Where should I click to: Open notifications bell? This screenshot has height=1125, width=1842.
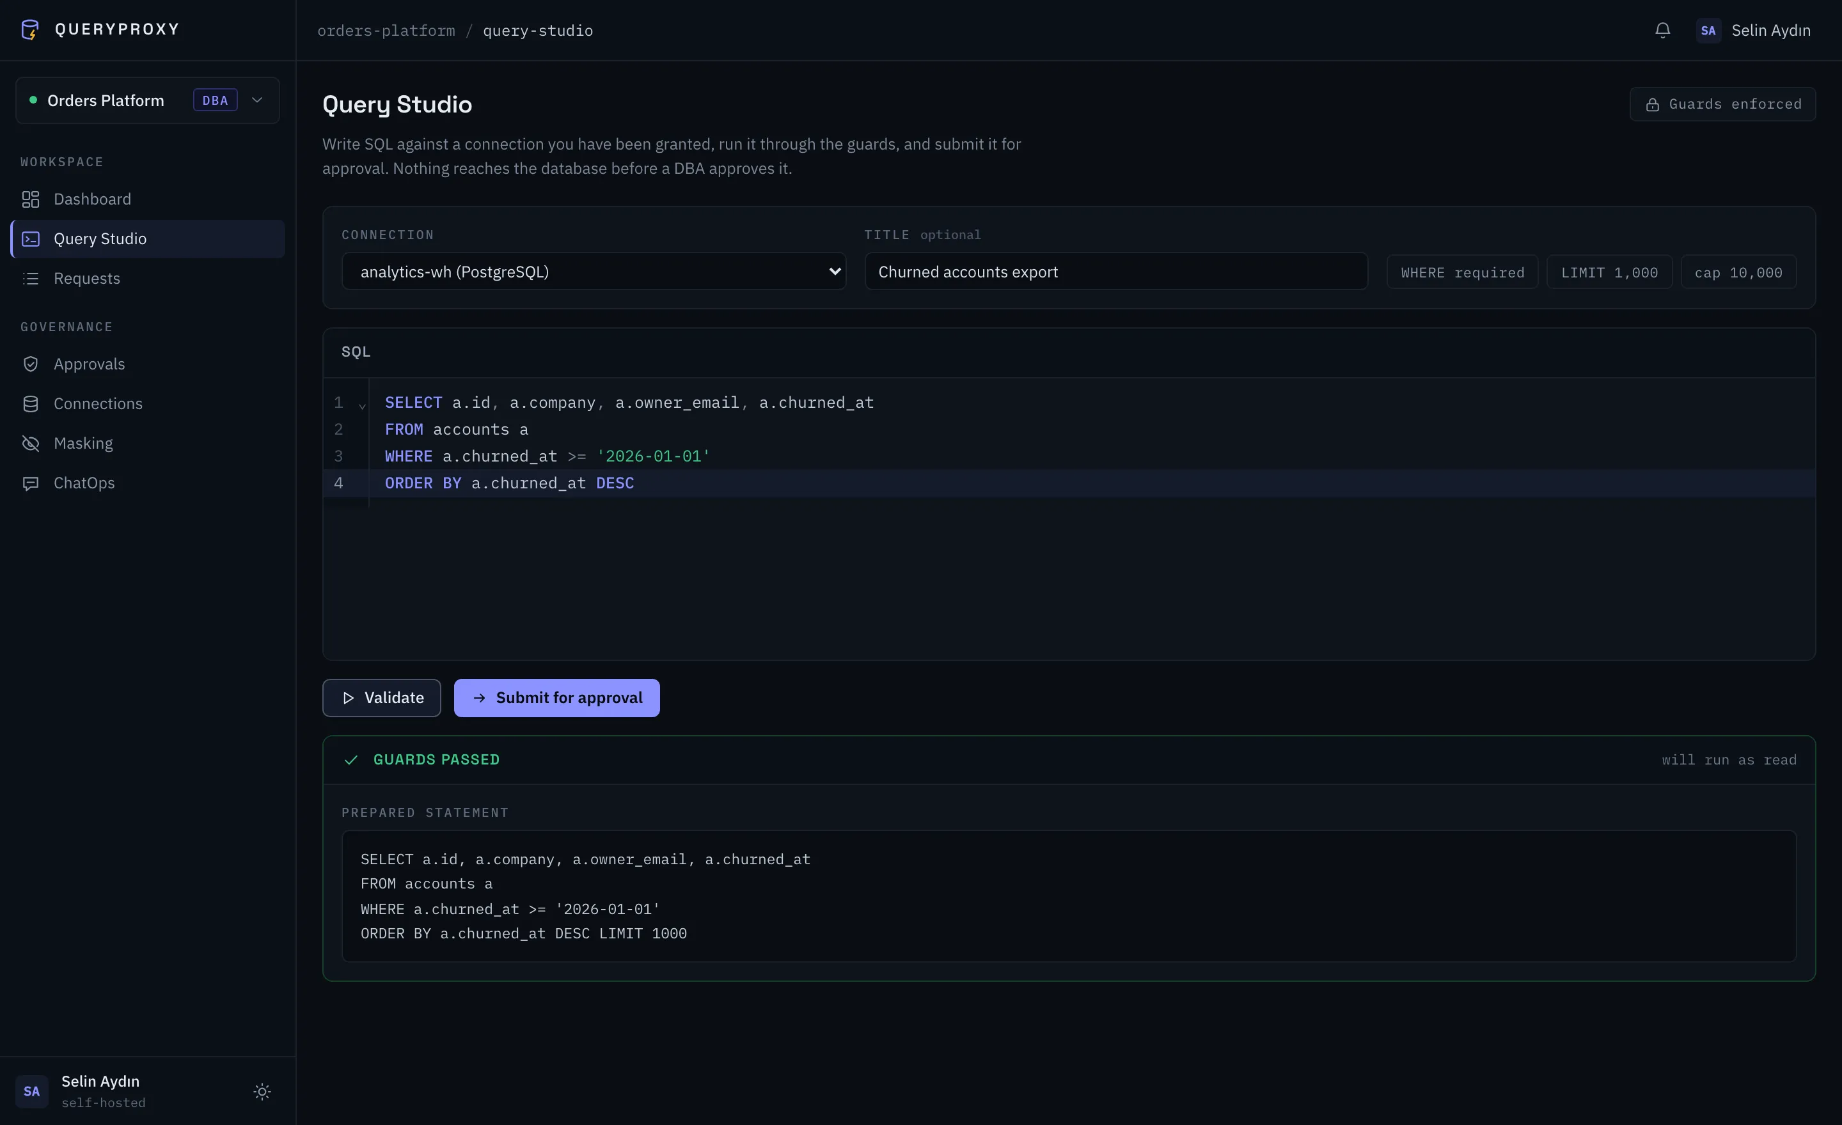(1662, 31)
